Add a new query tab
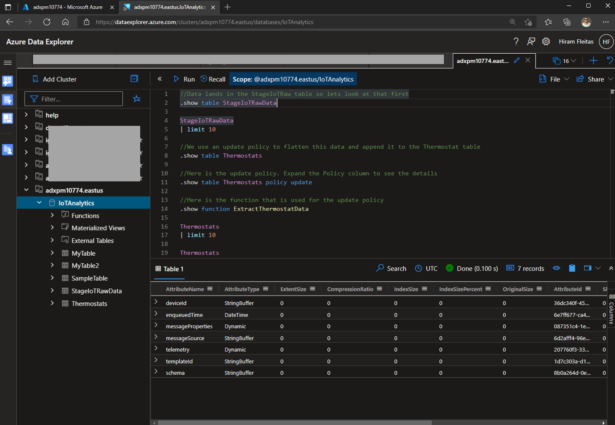 click(x=593, y=60)
